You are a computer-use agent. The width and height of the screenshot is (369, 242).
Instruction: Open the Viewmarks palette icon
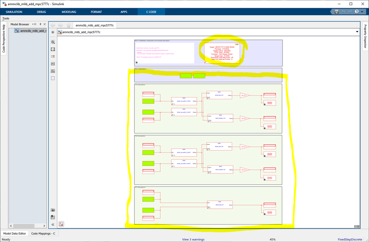(53, 217)
